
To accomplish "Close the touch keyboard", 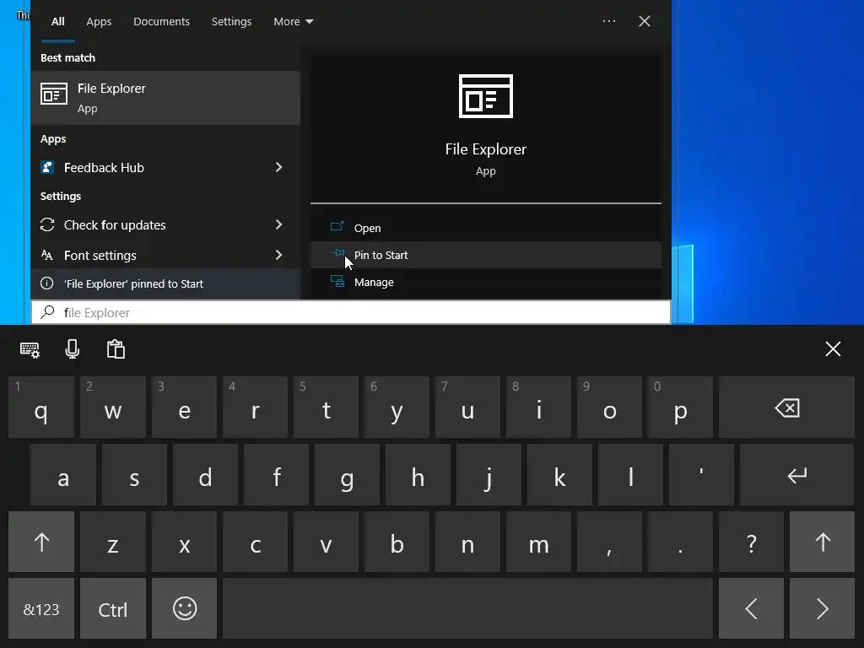I will pos(833,348).
